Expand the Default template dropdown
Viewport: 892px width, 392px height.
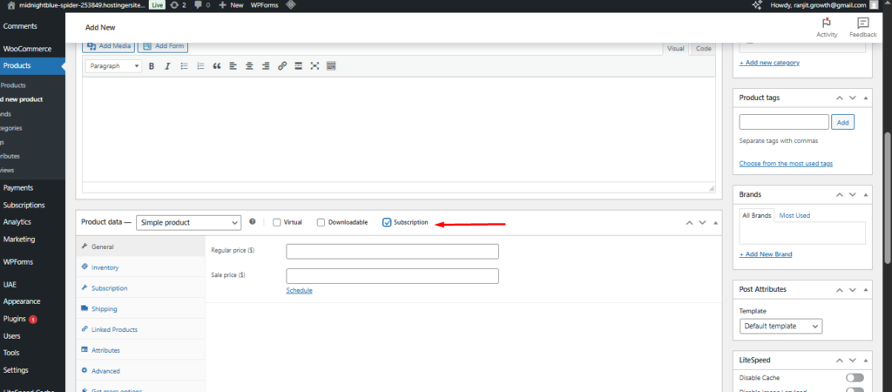(x=780, y=326)
